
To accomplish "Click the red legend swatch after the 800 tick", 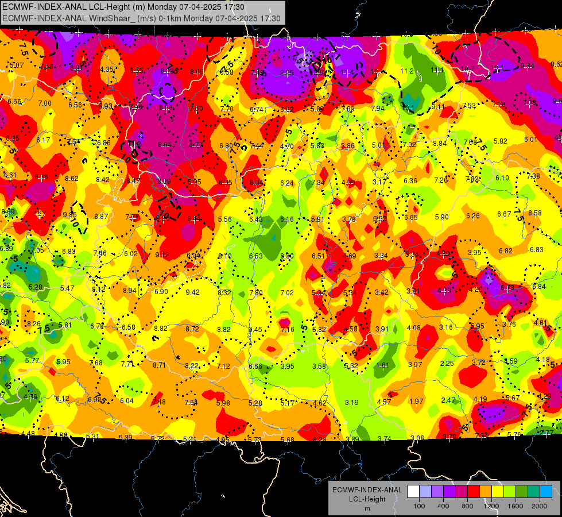I will (474, 492).
